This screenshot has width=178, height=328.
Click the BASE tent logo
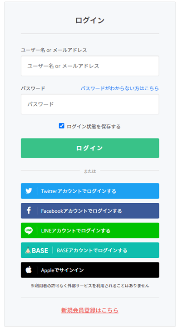click(36, 250)
